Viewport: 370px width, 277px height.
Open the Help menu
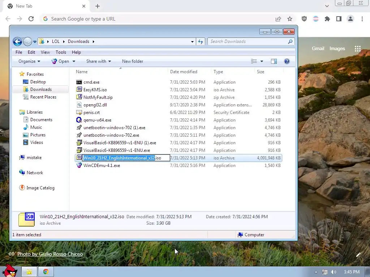click(x=76, y=52)
